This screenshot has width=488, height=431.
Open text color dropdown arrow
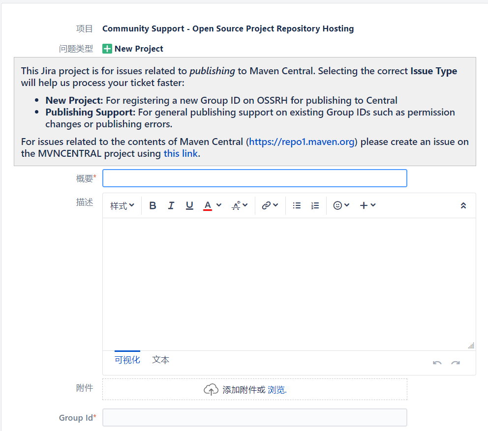click(x=219, y=205)
